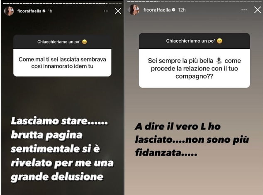The height and width of the screenshot is (195, 263).
Task: Tap right 'Chiacchieriamo un po'' question header
Action: [194, 41]
